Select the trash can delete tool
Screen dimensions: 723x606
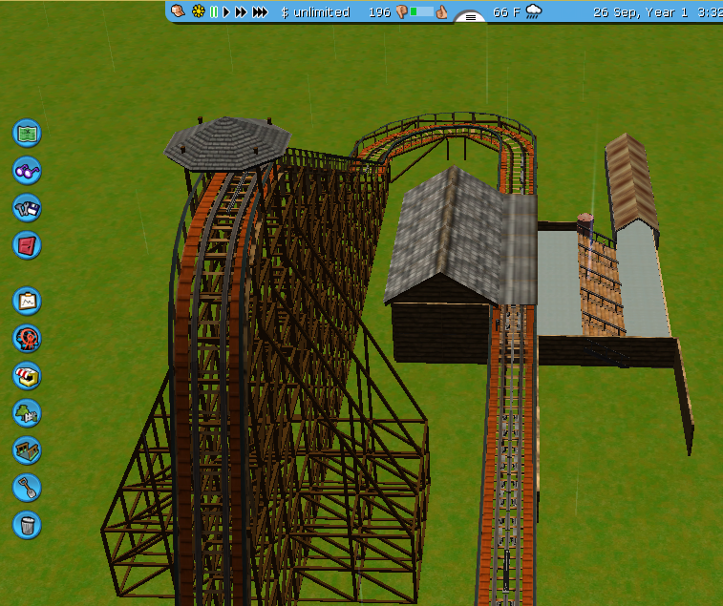(x=27, y=524)
